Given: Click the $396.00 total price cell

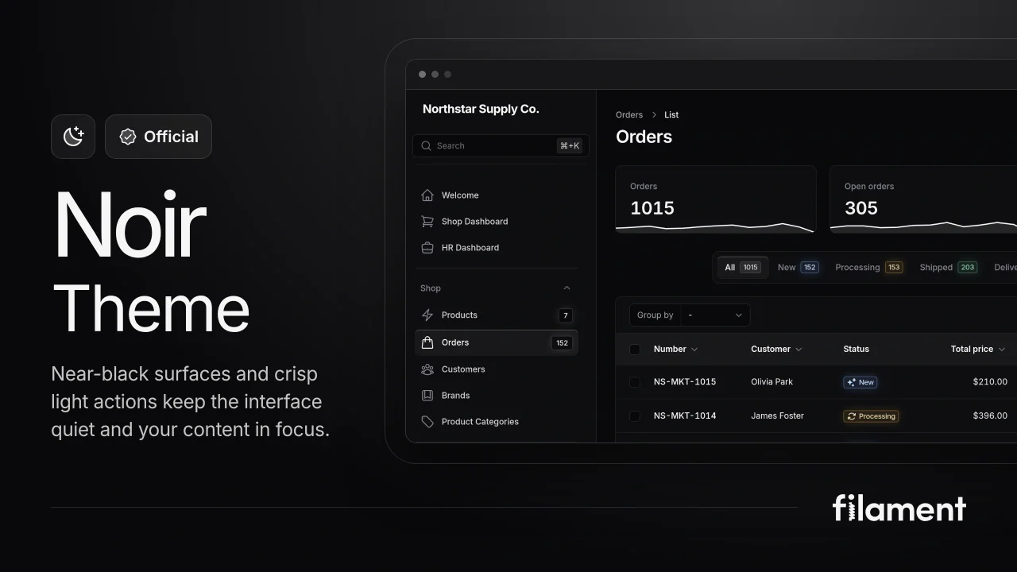Looking at the screenshot, I should tap(990, 416).
